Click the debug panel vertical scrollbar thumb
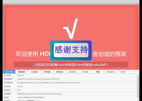 pyautogui.click(x=138, y=87)
